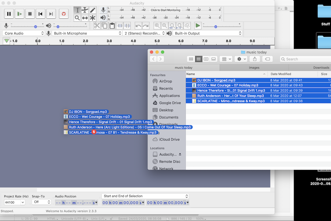Screen dimensions: 331x221
Task: Select the Time Shift tool
Action: (85, 18)
